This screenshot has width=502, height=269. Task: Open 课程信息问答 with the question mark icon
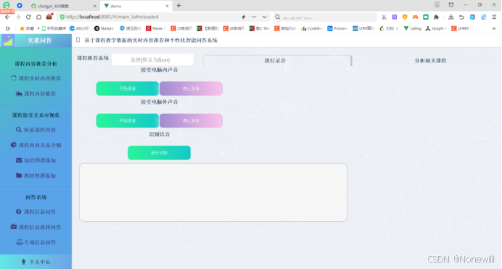[36, 212]
